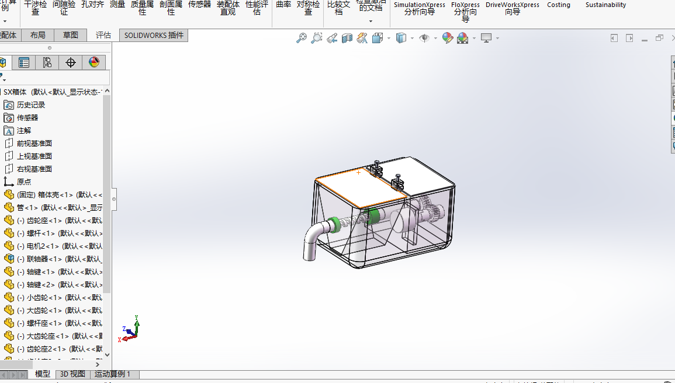Switch to the 评估 tab
The height and width of the screenshot is (383, 675).
pos(103,35)
